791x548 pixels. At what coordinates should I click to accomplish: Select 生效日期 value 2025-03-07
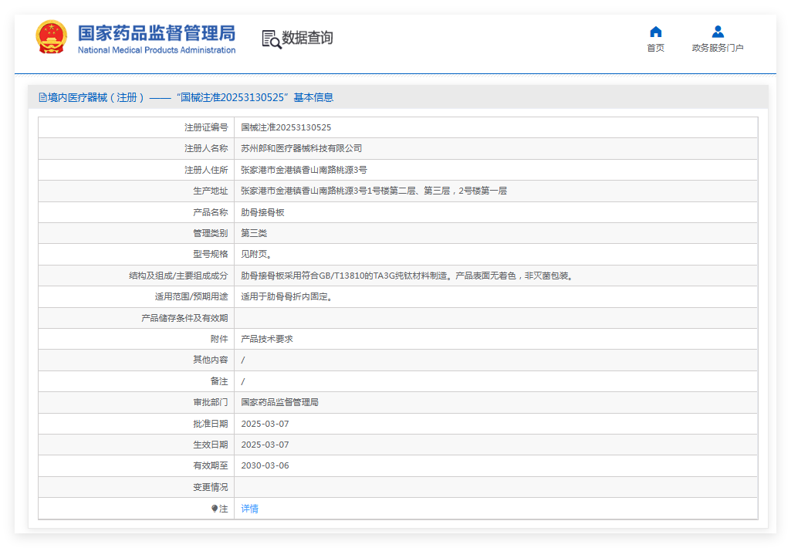[265, 445]
